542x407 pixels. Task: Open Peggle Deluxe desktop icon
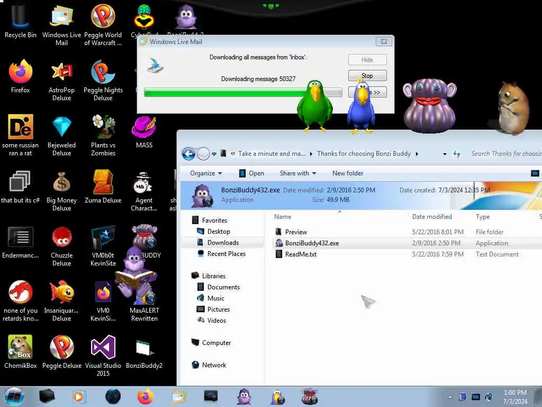tap(61, 352)
